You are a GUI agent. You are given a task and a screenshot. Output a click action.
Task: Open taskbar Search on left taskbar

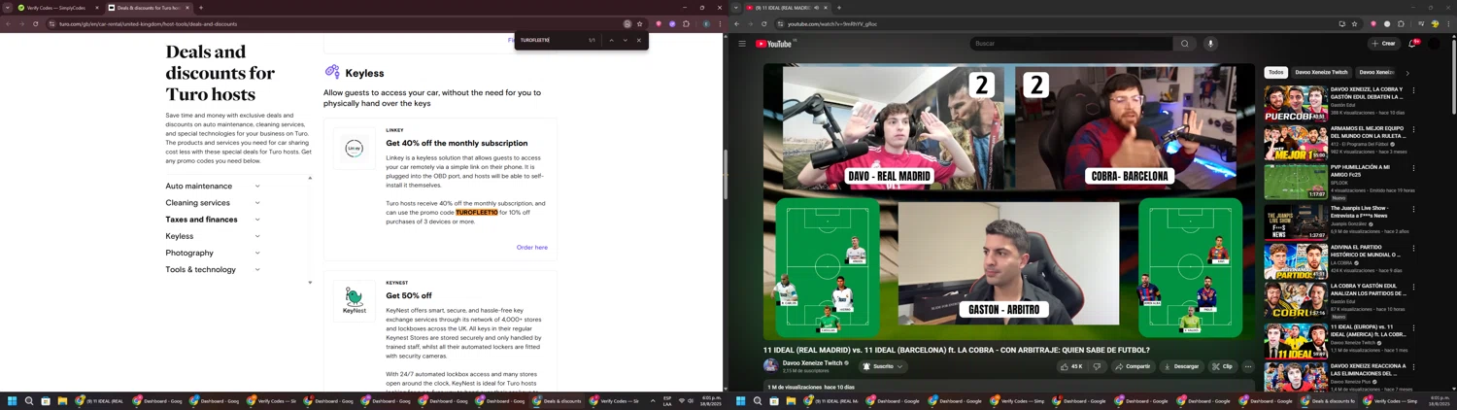coord(29,400)
